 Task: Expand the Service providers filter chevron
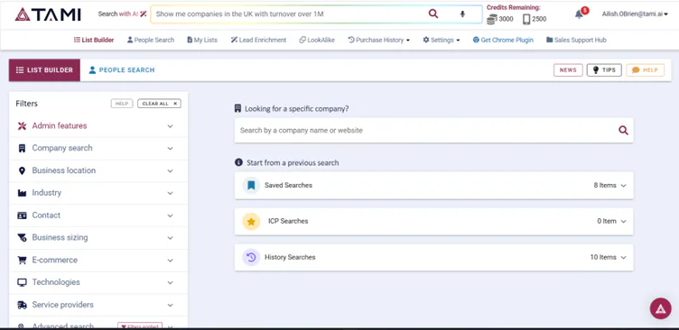pos(170,305)
